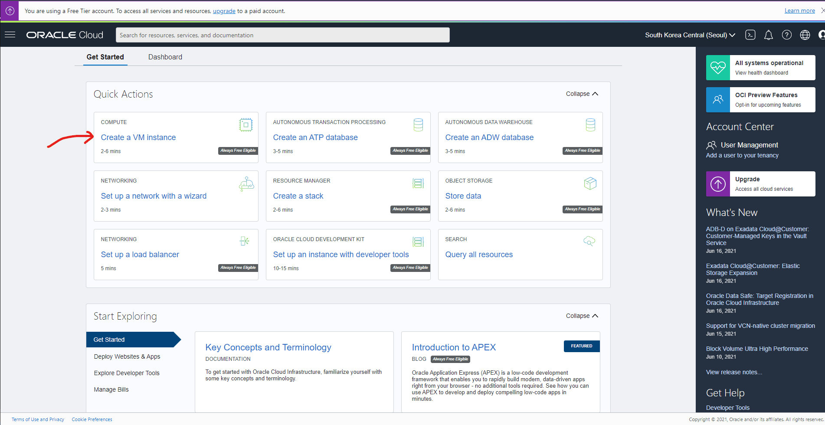
Task: Click Create a VM instance link
Action: point(138,137)
